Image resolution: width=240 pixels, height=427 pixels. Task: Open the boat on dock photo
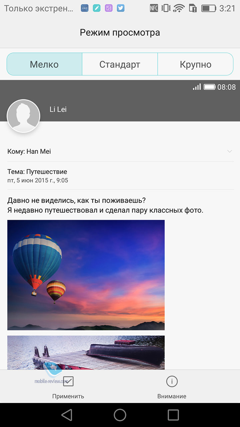pos(86,353)
